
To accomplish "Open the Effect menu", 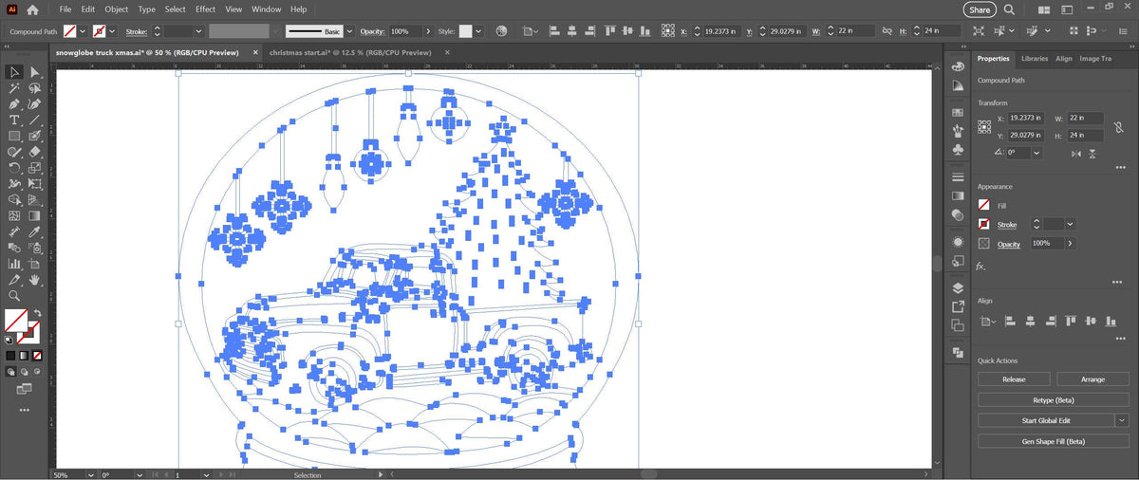I will coord(206,9).
